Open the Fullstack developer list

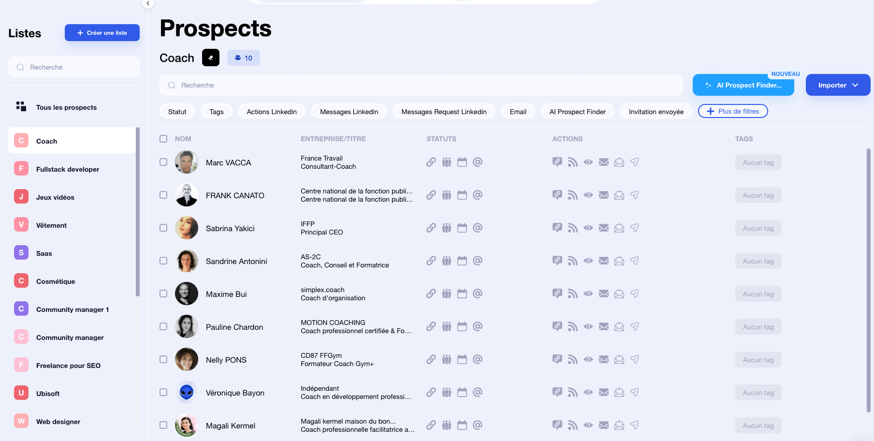pos(68,169)
